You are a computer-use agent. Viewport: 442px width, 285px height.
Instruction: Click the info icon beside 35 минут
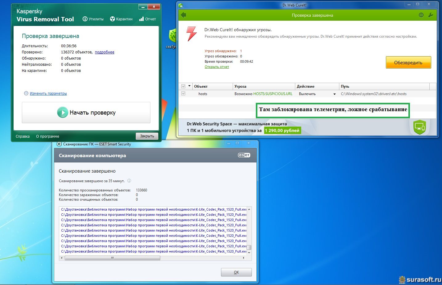point(129,181)
